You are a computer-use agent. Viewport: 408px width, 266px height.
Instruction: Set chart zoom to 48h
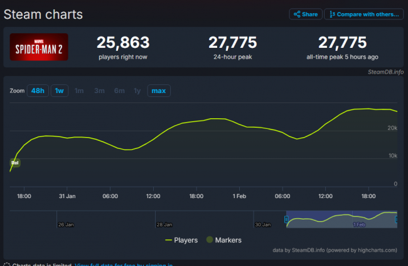click(x=38, y=91)
